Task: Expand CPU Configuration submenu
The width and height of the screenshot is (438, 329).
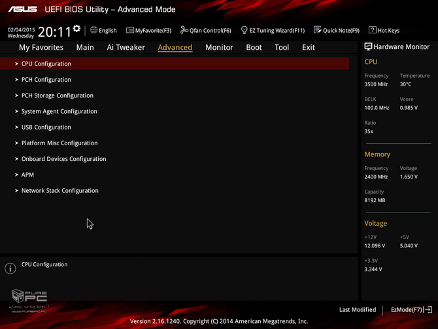Action: click(46, 64)
